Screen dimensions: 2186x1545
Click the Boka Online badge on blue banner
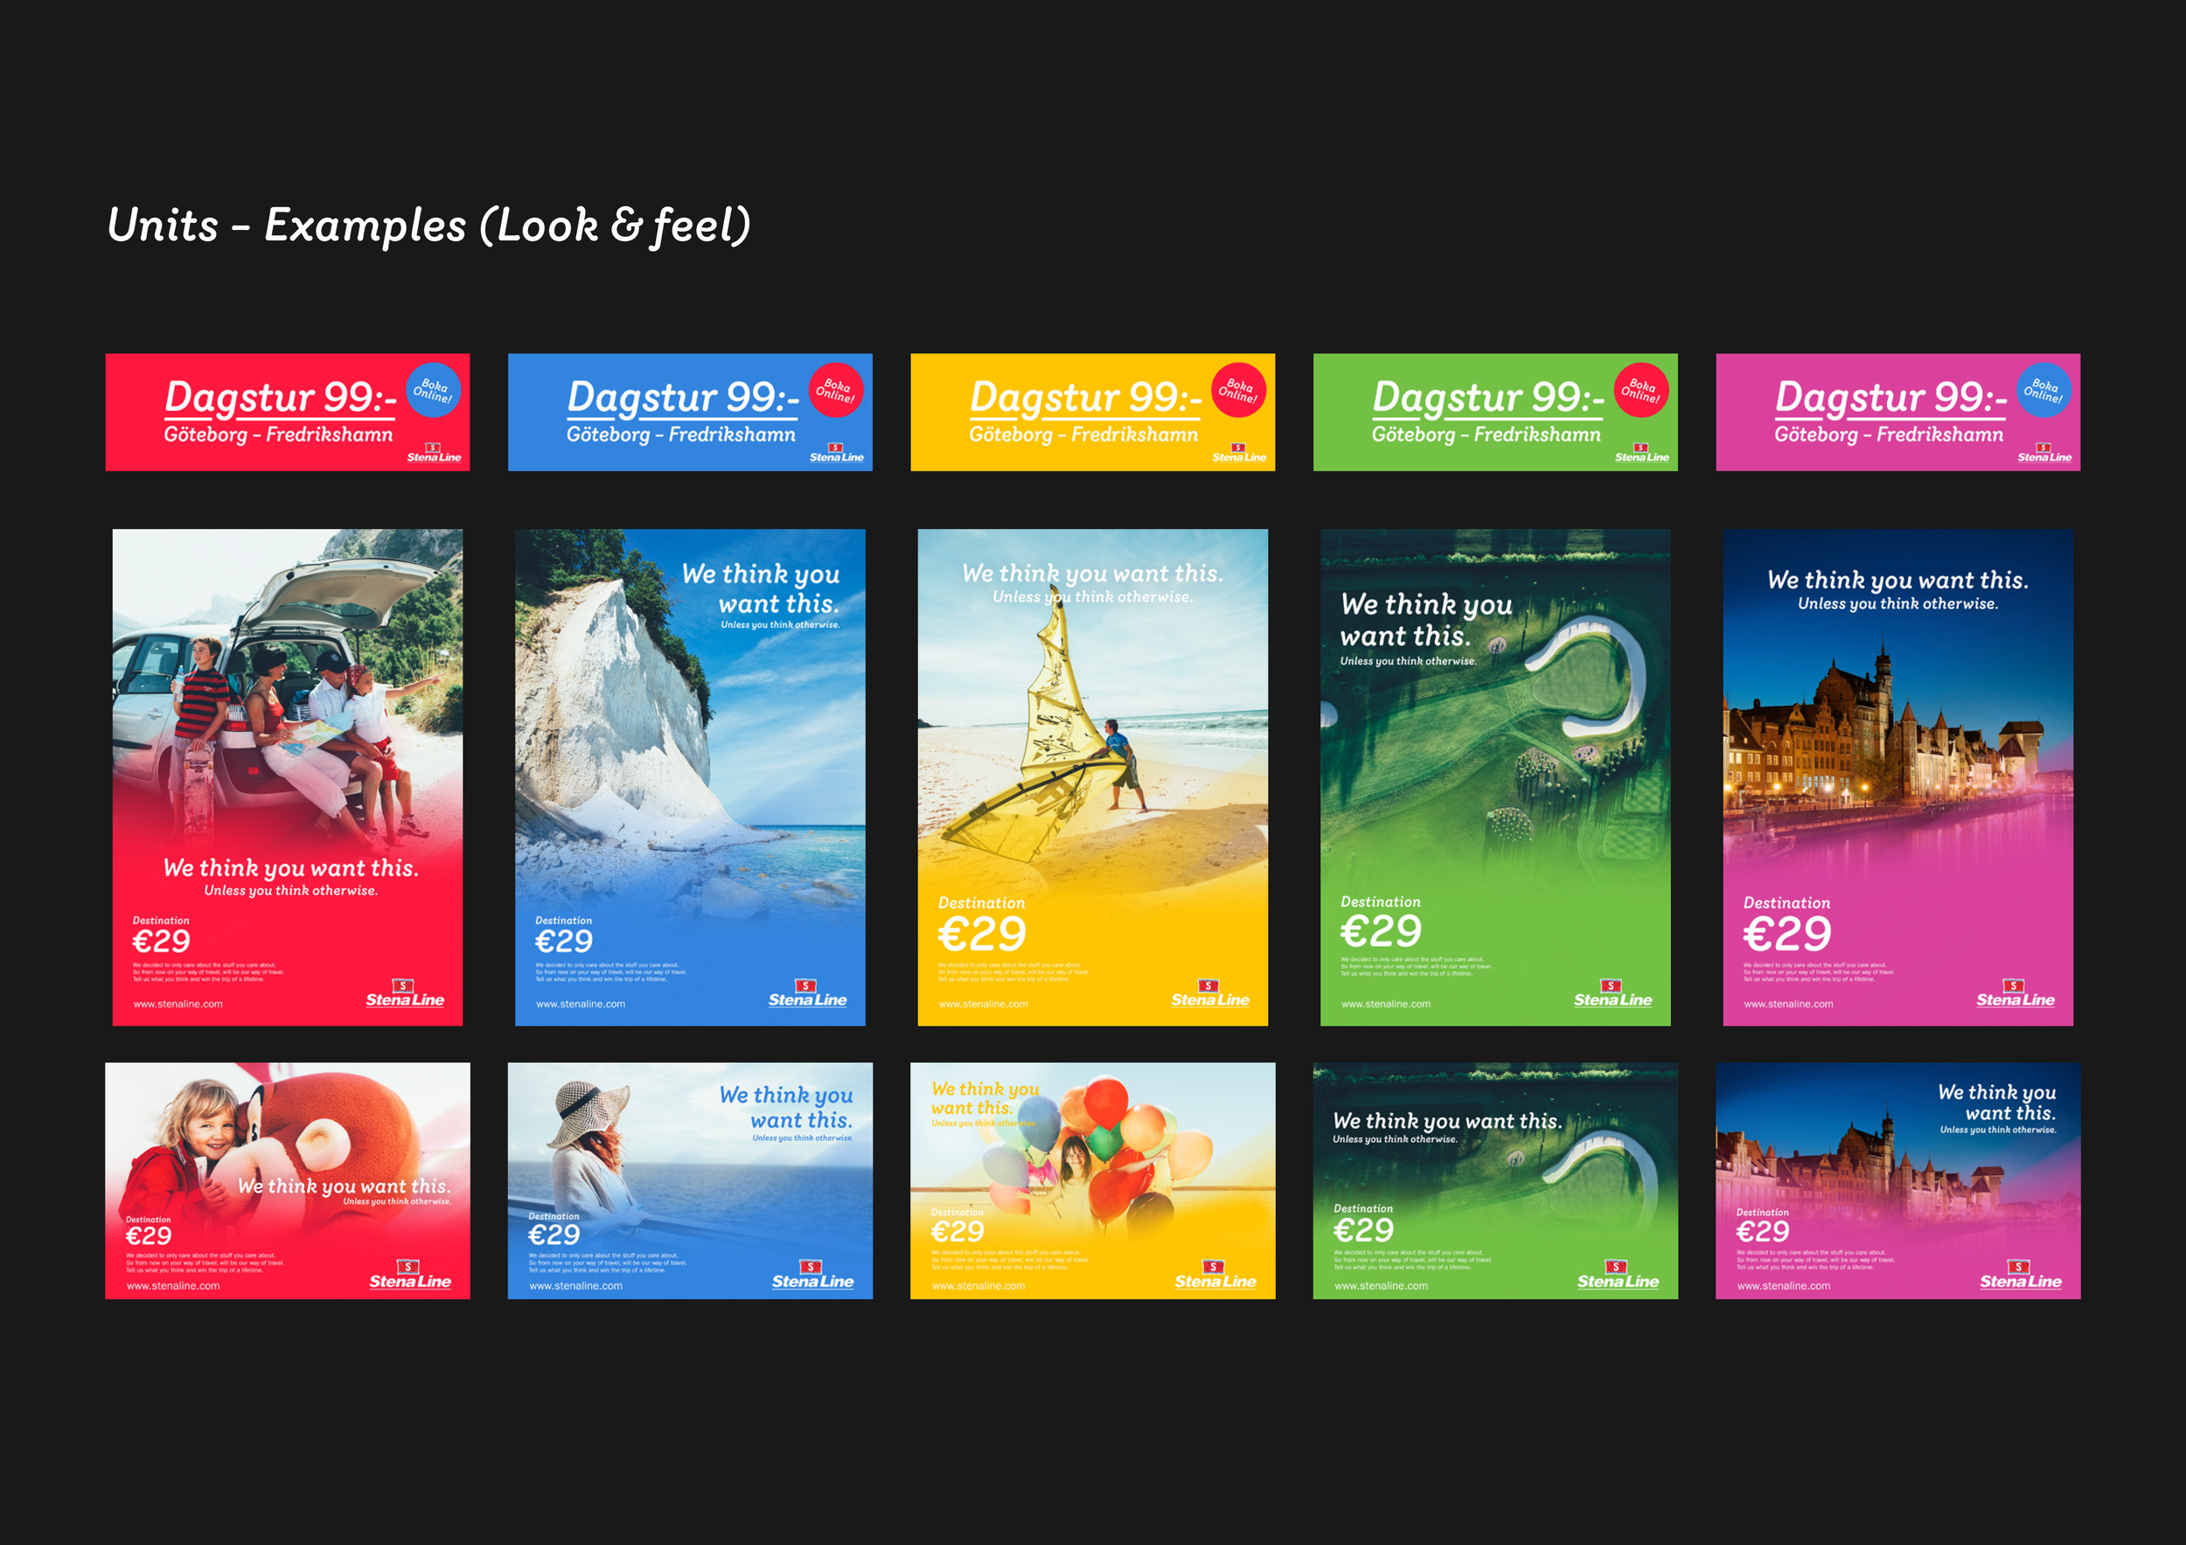coord(836,390)
